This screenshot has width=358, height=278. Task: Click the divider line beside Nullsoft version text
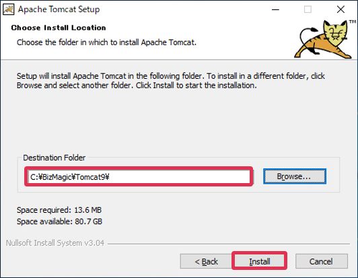(x=229, y=244)
